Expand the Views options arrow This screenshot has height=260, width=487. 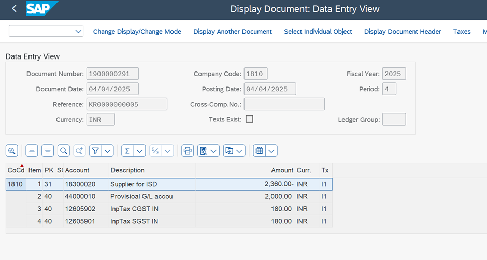pos(213,151)
